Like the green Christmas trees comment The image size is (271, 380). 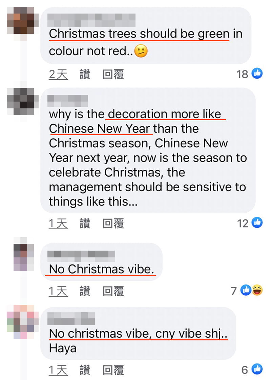[85, 74]
